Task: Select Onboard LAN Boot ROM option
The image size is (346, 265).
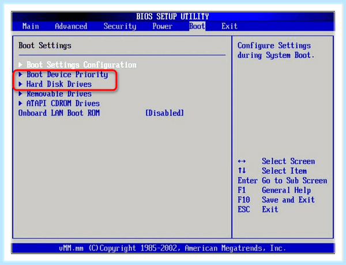Action: pos(59,113)
